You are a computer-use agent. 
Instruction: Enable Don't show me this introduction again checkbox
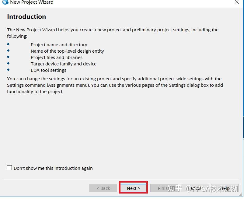9,168
